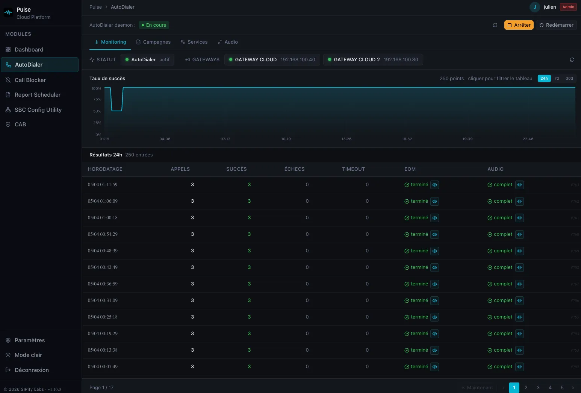View EOM details for 00:36:59 row

[434, 284]
